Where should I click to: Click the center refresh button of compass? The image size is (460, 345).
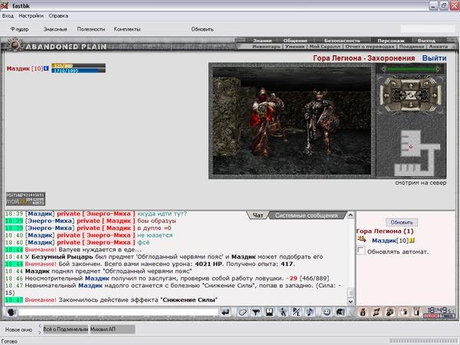point(411,95)
